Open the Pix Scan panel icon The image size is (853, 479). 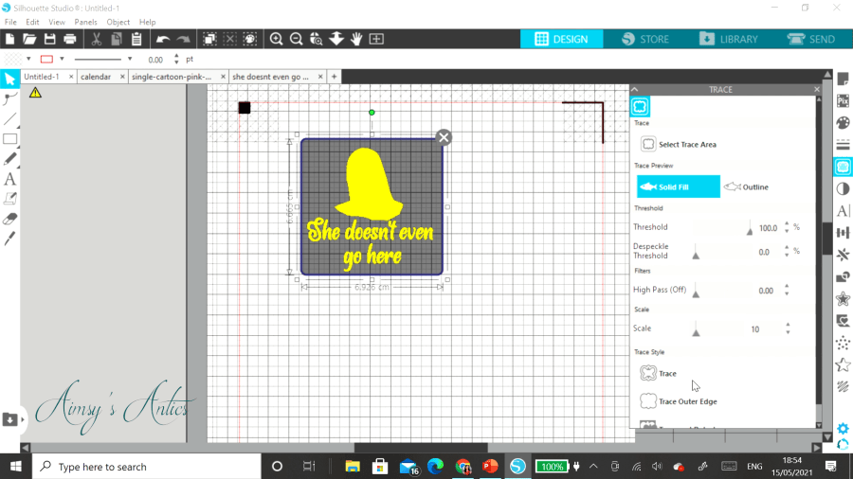(x=844, y=101)
